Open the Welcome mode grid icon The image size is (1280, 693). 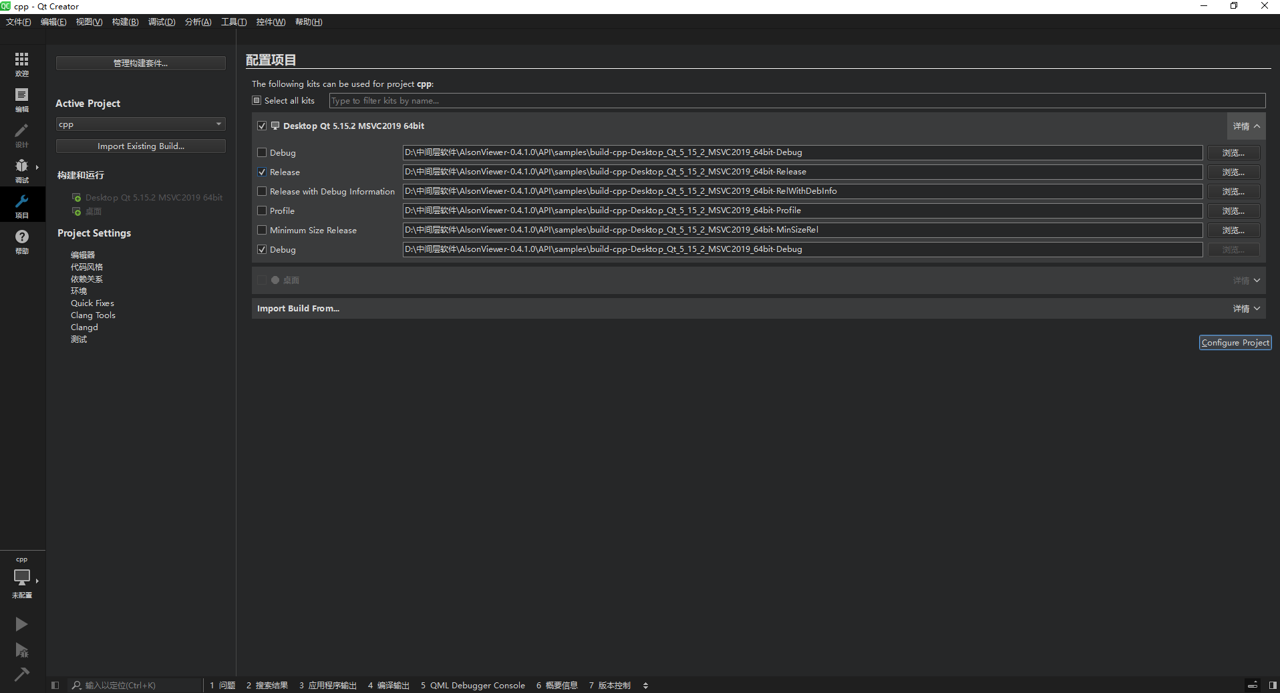click(x=22, y=63)
